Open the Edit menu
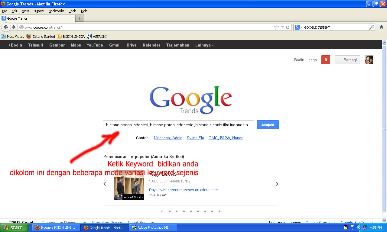This screenshot has width=387, height=232. coord(15,11)
